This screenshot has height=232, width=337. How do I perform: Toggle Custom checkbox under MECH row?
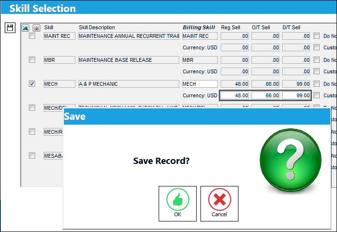click(317, 95)
